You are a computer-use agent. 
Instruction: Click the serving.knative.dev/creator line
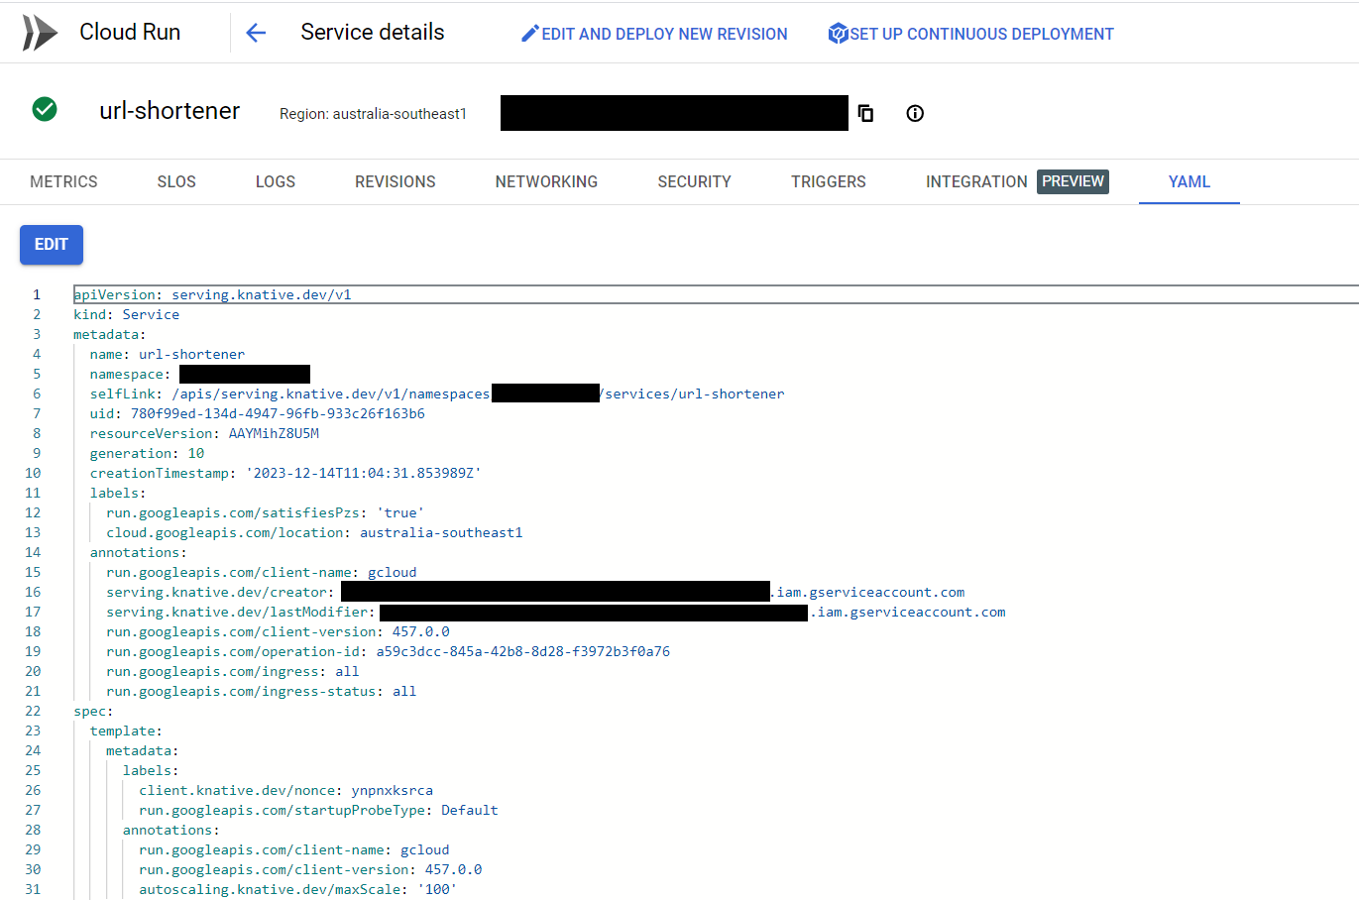[535, 592]
